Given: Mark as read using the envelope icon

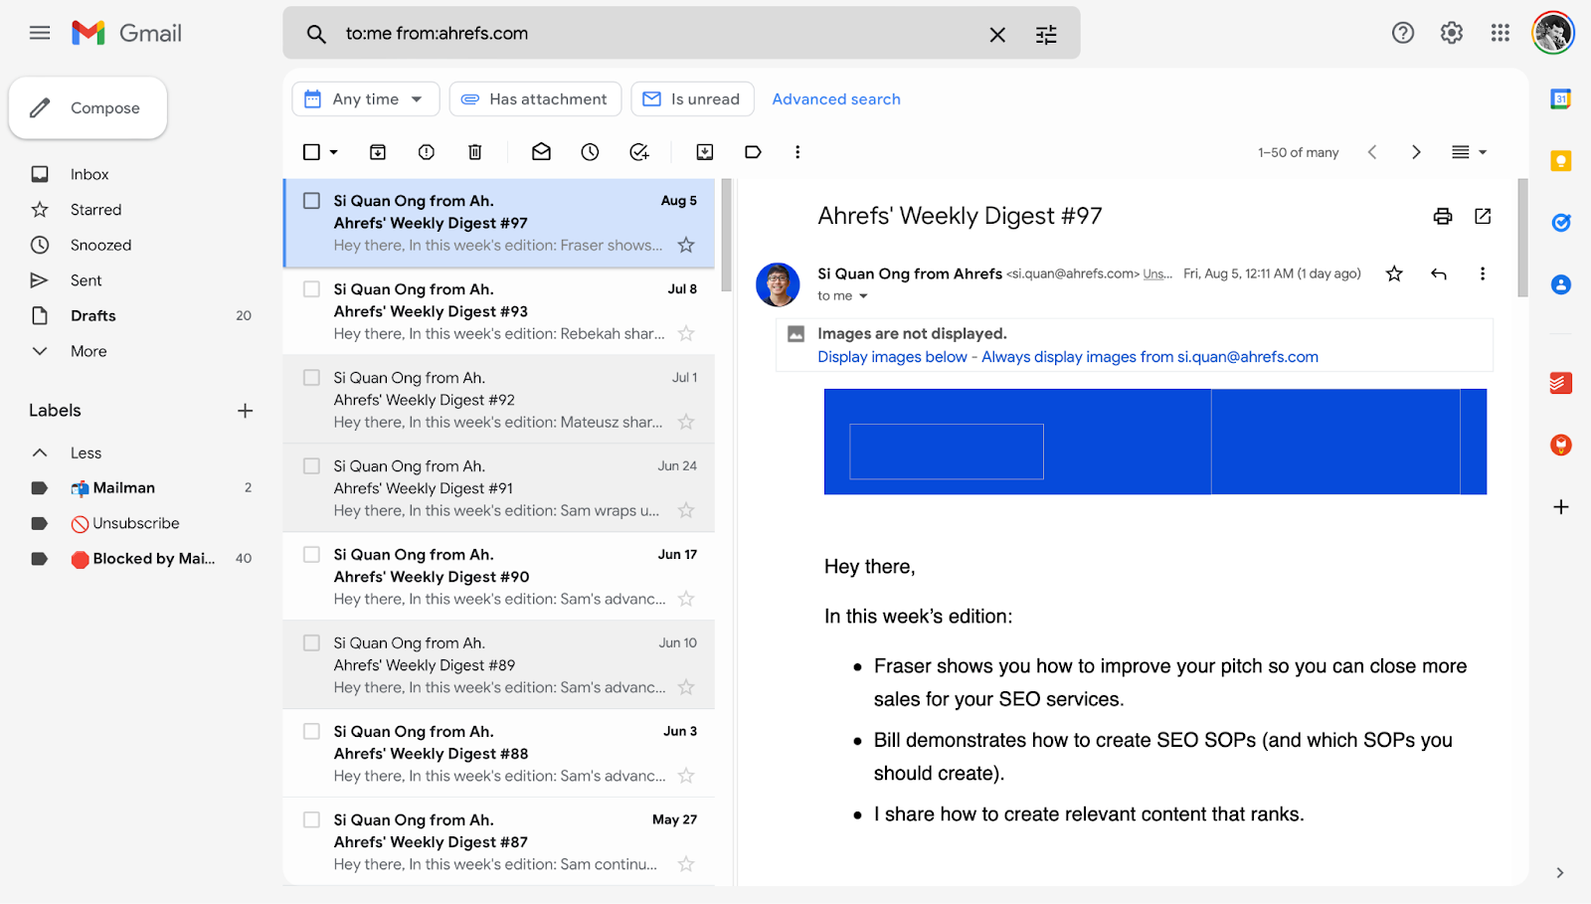Looking at the screenshot, I should coord(541,152).
